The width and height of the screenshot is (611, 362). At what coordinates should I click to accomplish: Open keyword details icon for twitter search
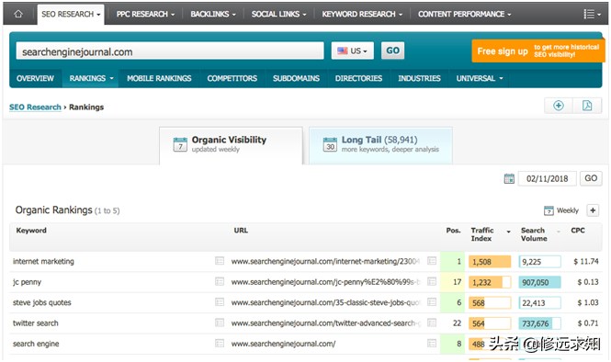pyautogui.click(x=220, y=322)
